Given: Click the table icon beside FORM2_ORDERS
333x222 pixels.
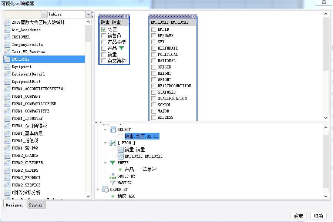Looking at the screenshot, I should 7,170.
